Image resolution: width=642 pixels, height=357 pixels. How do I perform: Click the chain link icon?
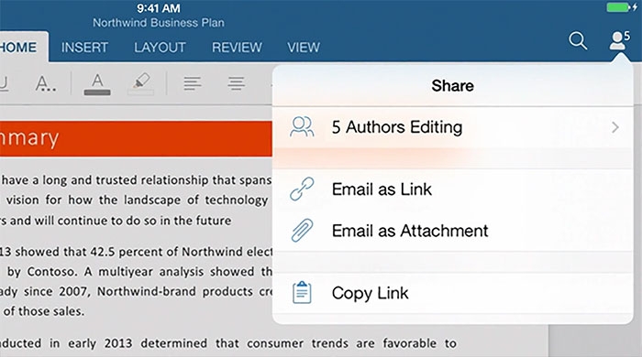(302, 189)
